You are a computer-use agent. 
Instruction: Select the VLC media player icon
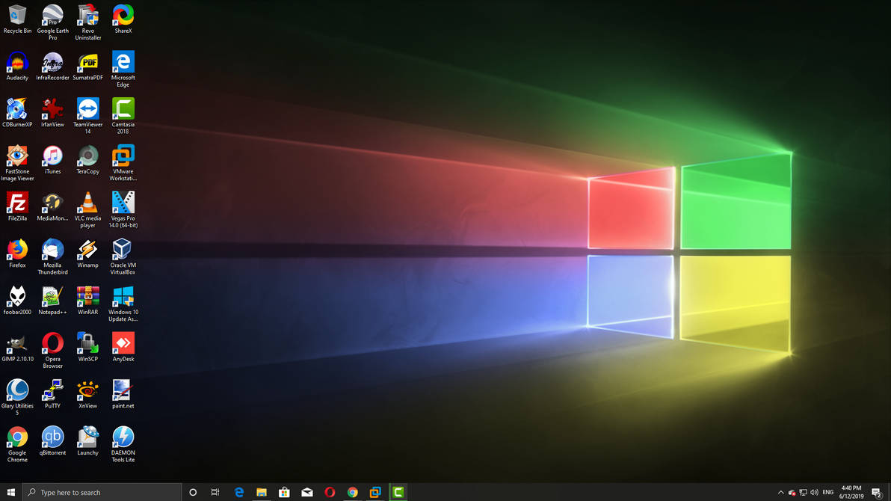pyautogui.click(x=88, y=210)
